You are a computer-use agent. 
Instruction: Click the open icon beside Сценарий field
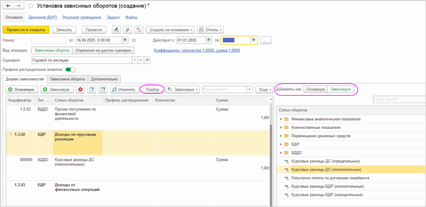click(x=147, y=60)
